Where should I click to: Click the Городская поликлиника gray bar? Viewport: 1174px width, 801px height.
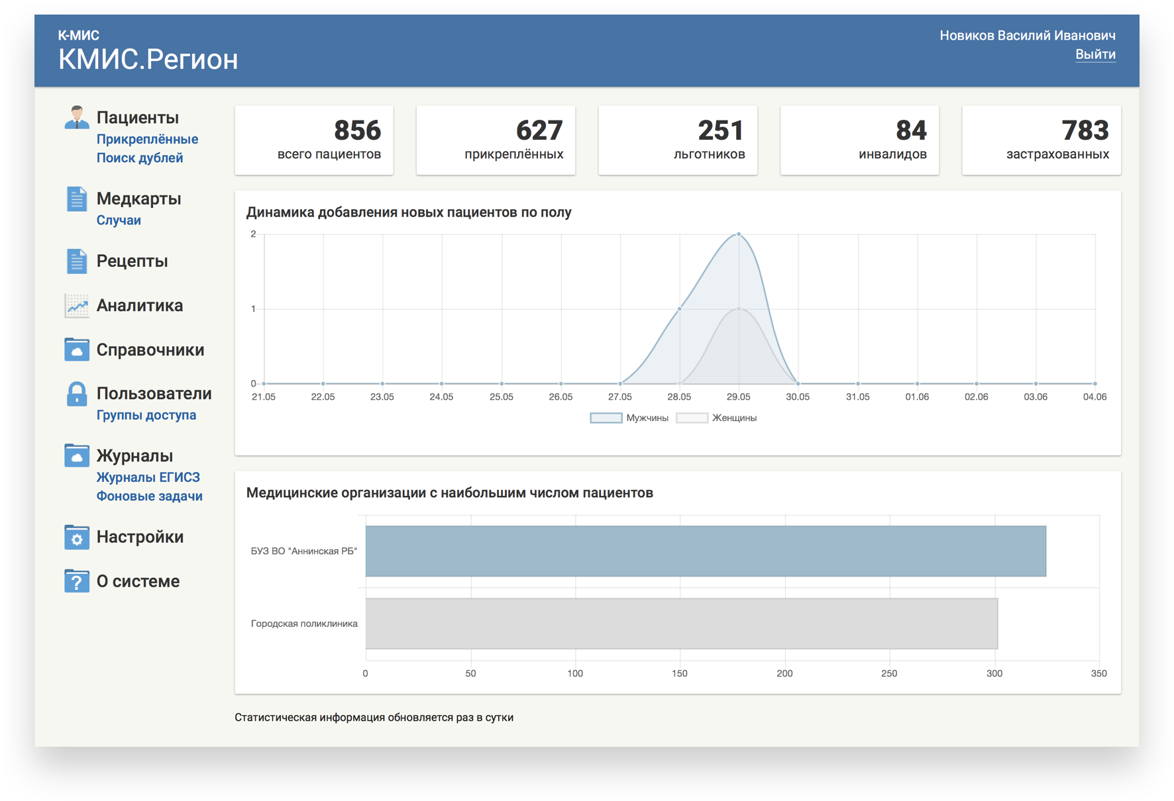(x=682, y=624)
